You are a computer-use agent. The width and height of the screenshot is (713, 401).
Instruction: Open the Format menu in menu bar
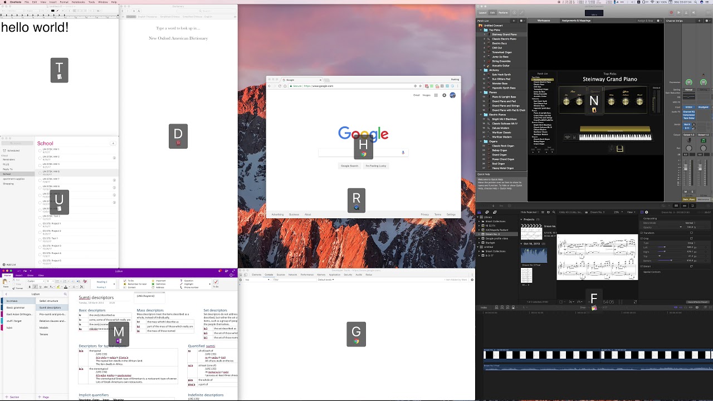coord(65,2)
